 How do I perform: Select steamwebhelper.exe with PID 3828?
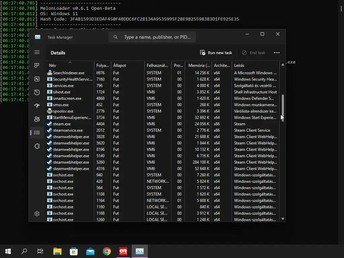click(163, 136)
